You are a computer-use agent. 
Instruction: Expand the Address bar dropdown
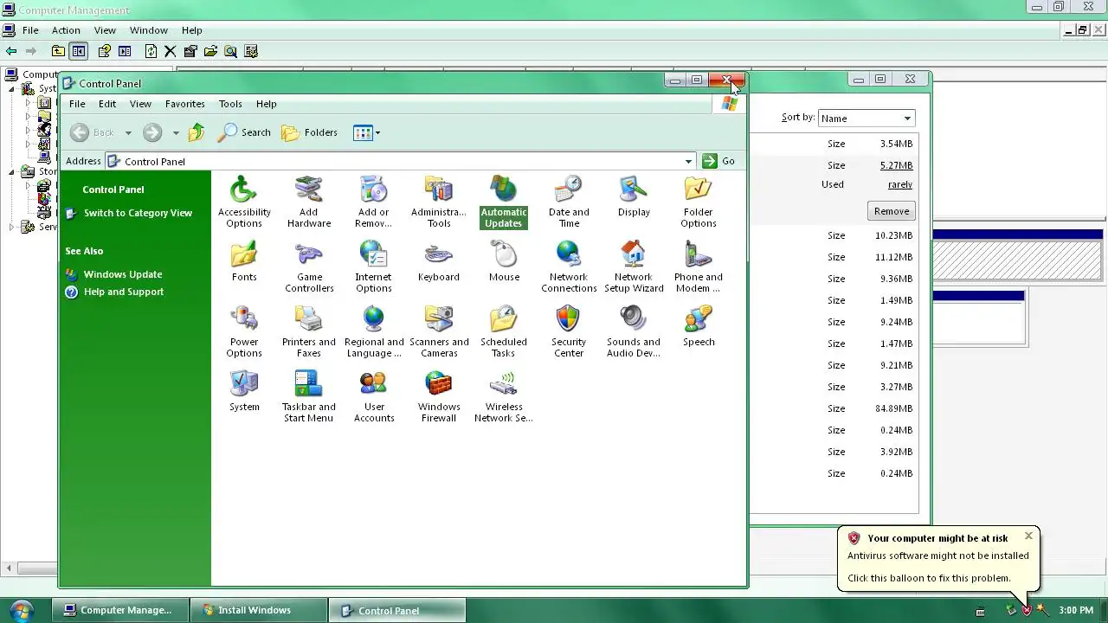[688, 161]
